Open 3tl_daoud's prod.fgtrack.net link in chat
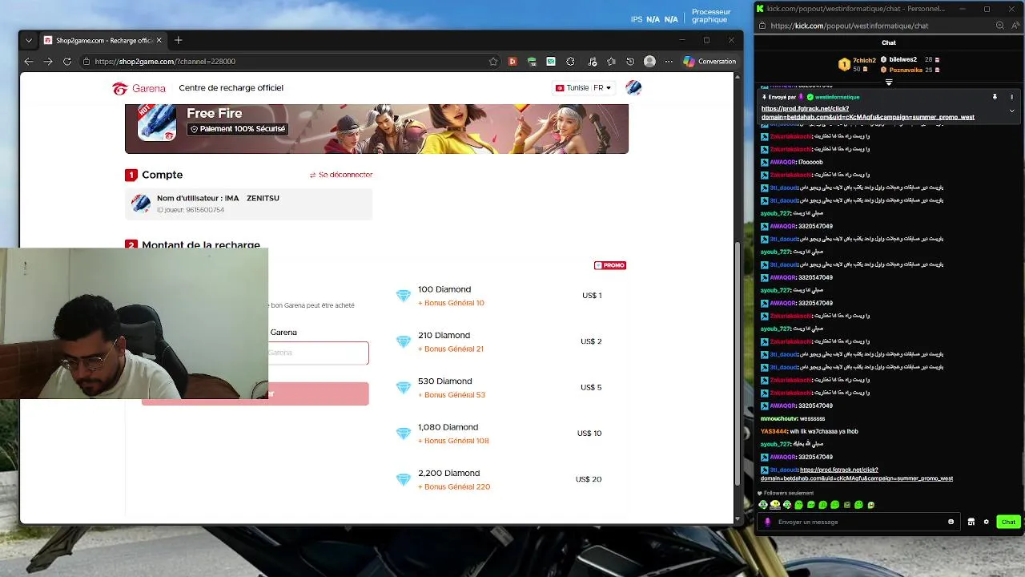This screenshot has width=1025, height=577. [x=857, y=474]
